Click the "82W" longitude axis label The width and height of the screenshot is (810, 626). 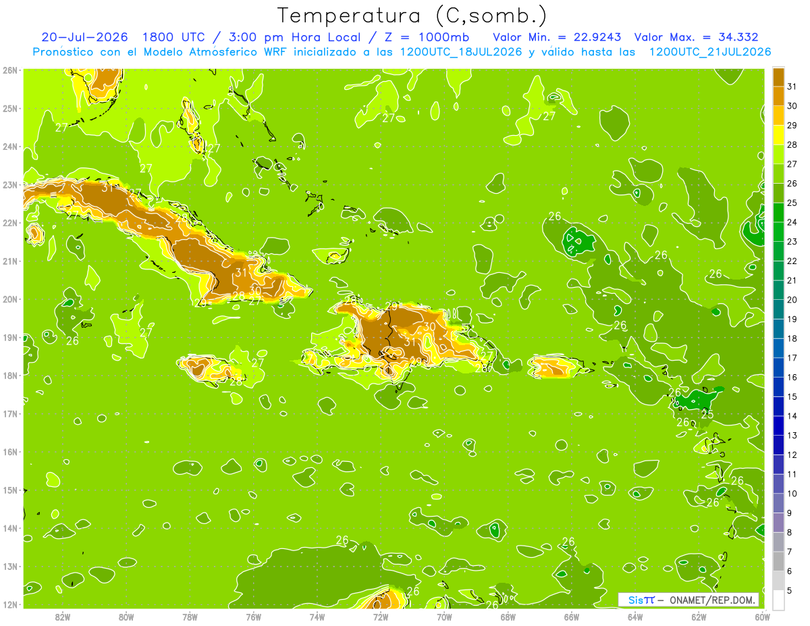coord(63,616)
